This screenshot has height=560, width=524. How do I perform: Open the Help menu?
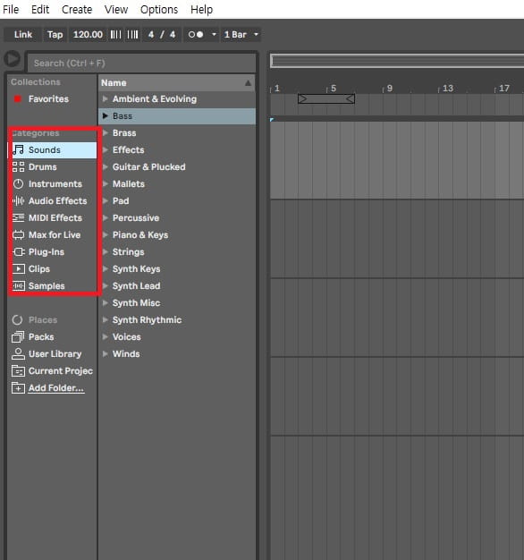pos(202,9)
